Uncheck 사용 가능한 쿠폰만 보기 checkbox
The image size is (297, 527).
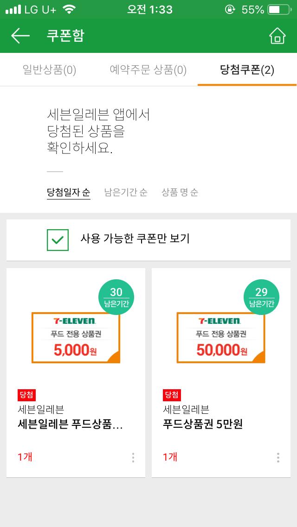tap(58, 240)
